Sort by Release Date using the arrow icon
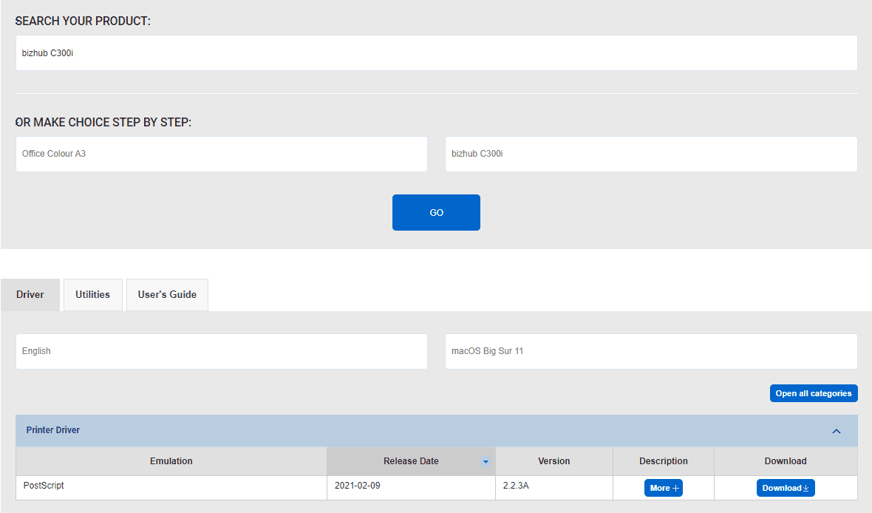 coord(486,462)
